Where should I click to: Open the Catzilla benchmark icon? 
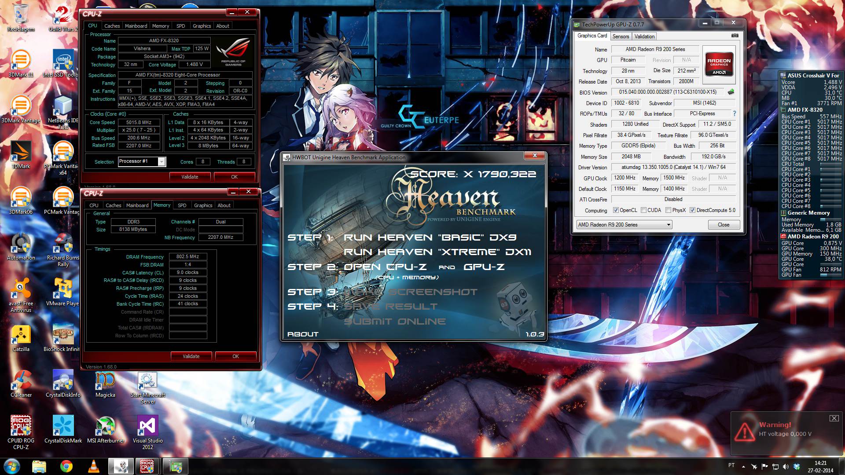(x=21, y=338)
